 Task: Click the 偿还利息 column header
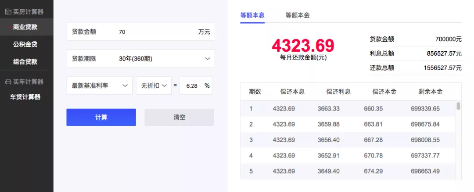pyautogui.click(x=338, y=92)
